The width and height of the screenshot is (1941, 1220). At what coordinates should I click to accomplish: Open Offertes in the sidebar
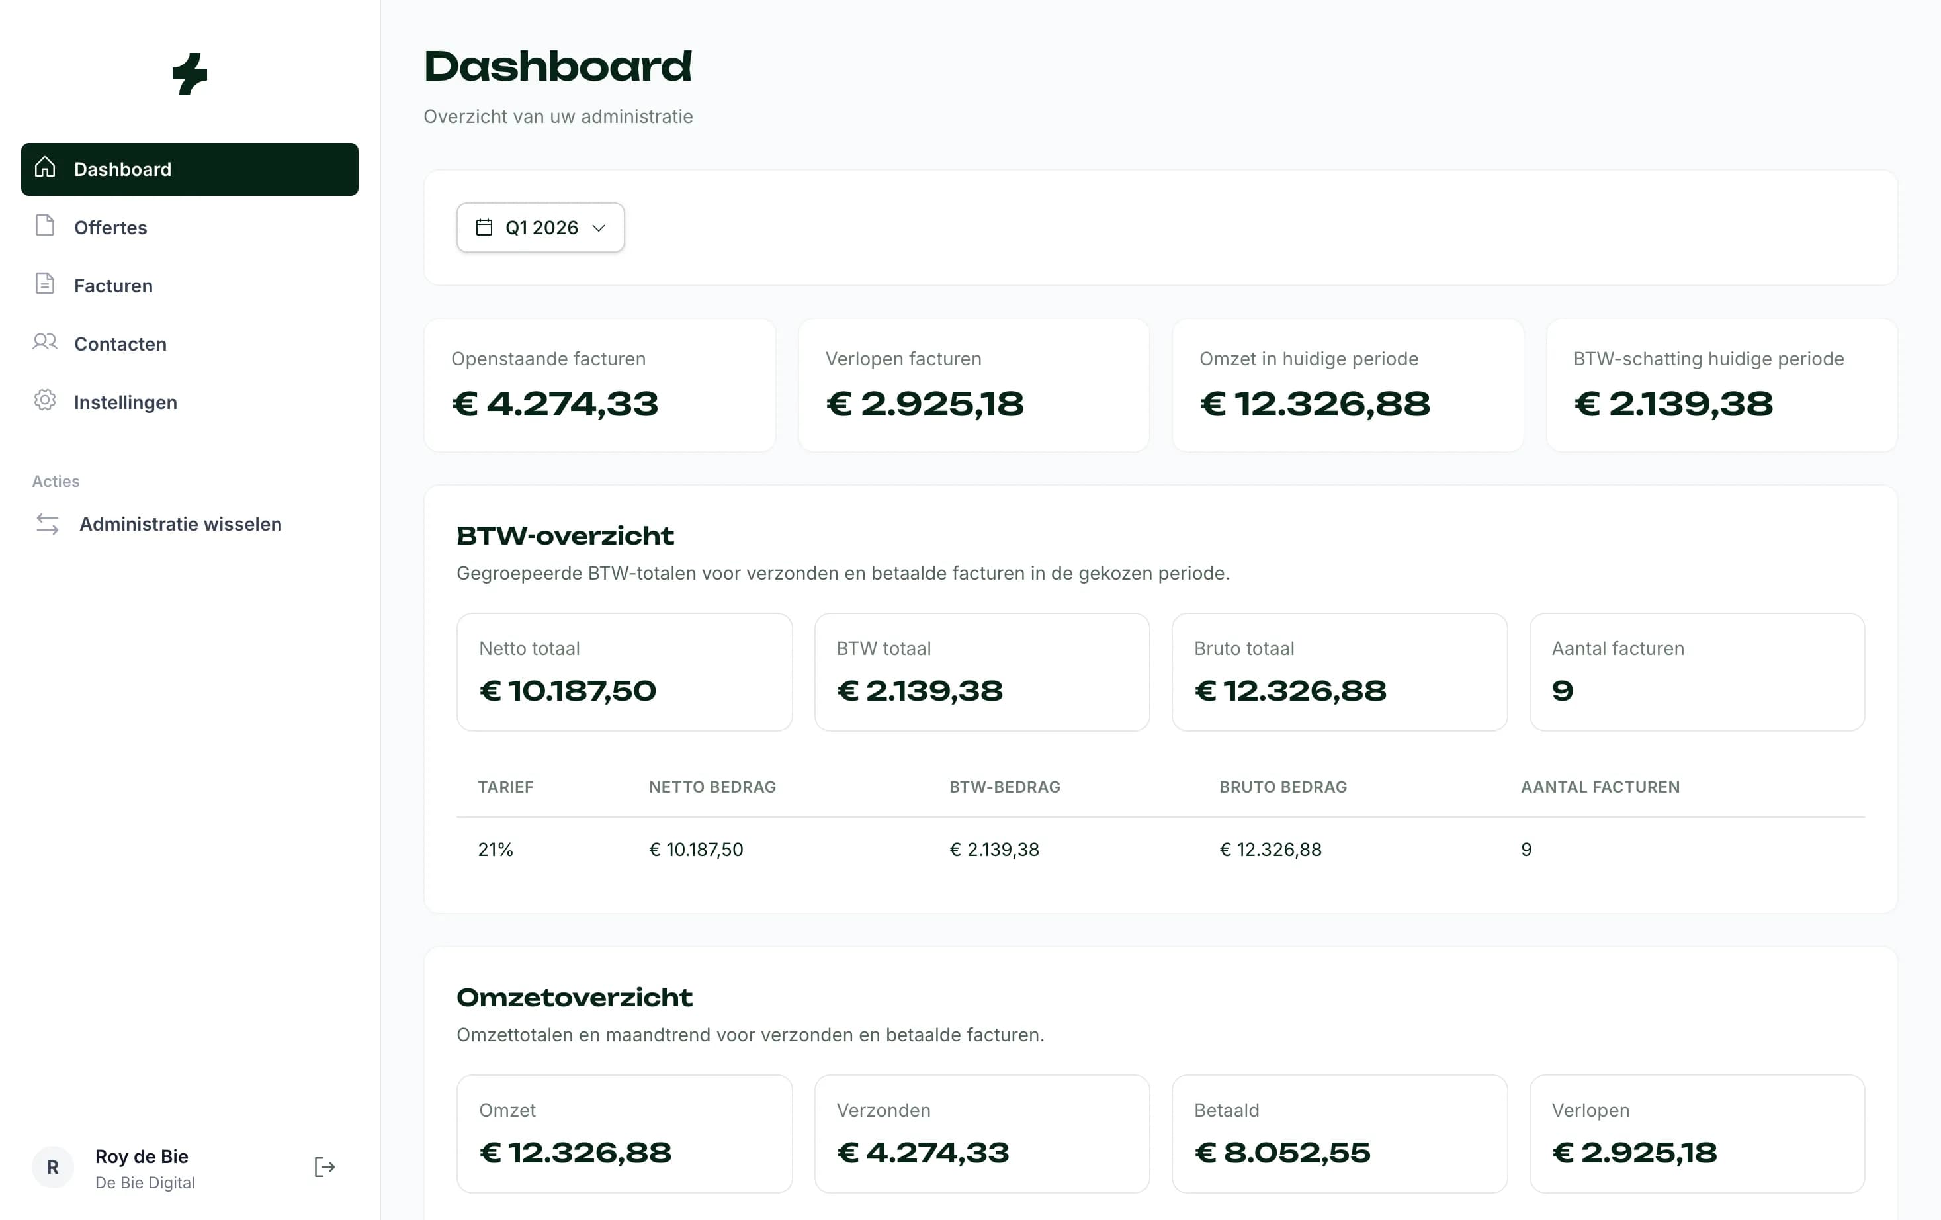coord(110,228)
